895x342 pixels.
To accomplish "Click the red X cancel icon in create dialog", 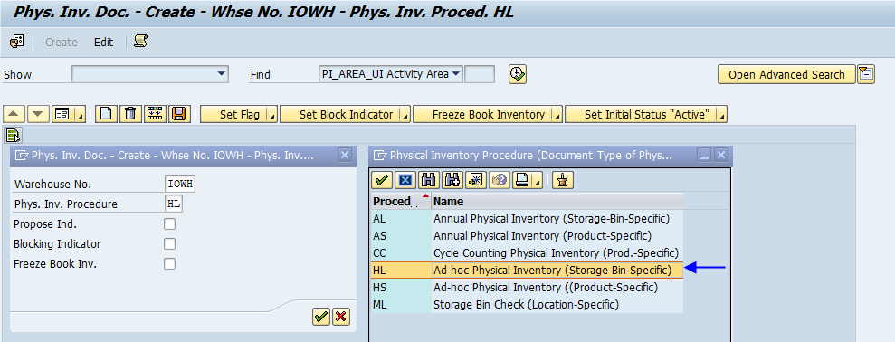I will click(341, 317).
